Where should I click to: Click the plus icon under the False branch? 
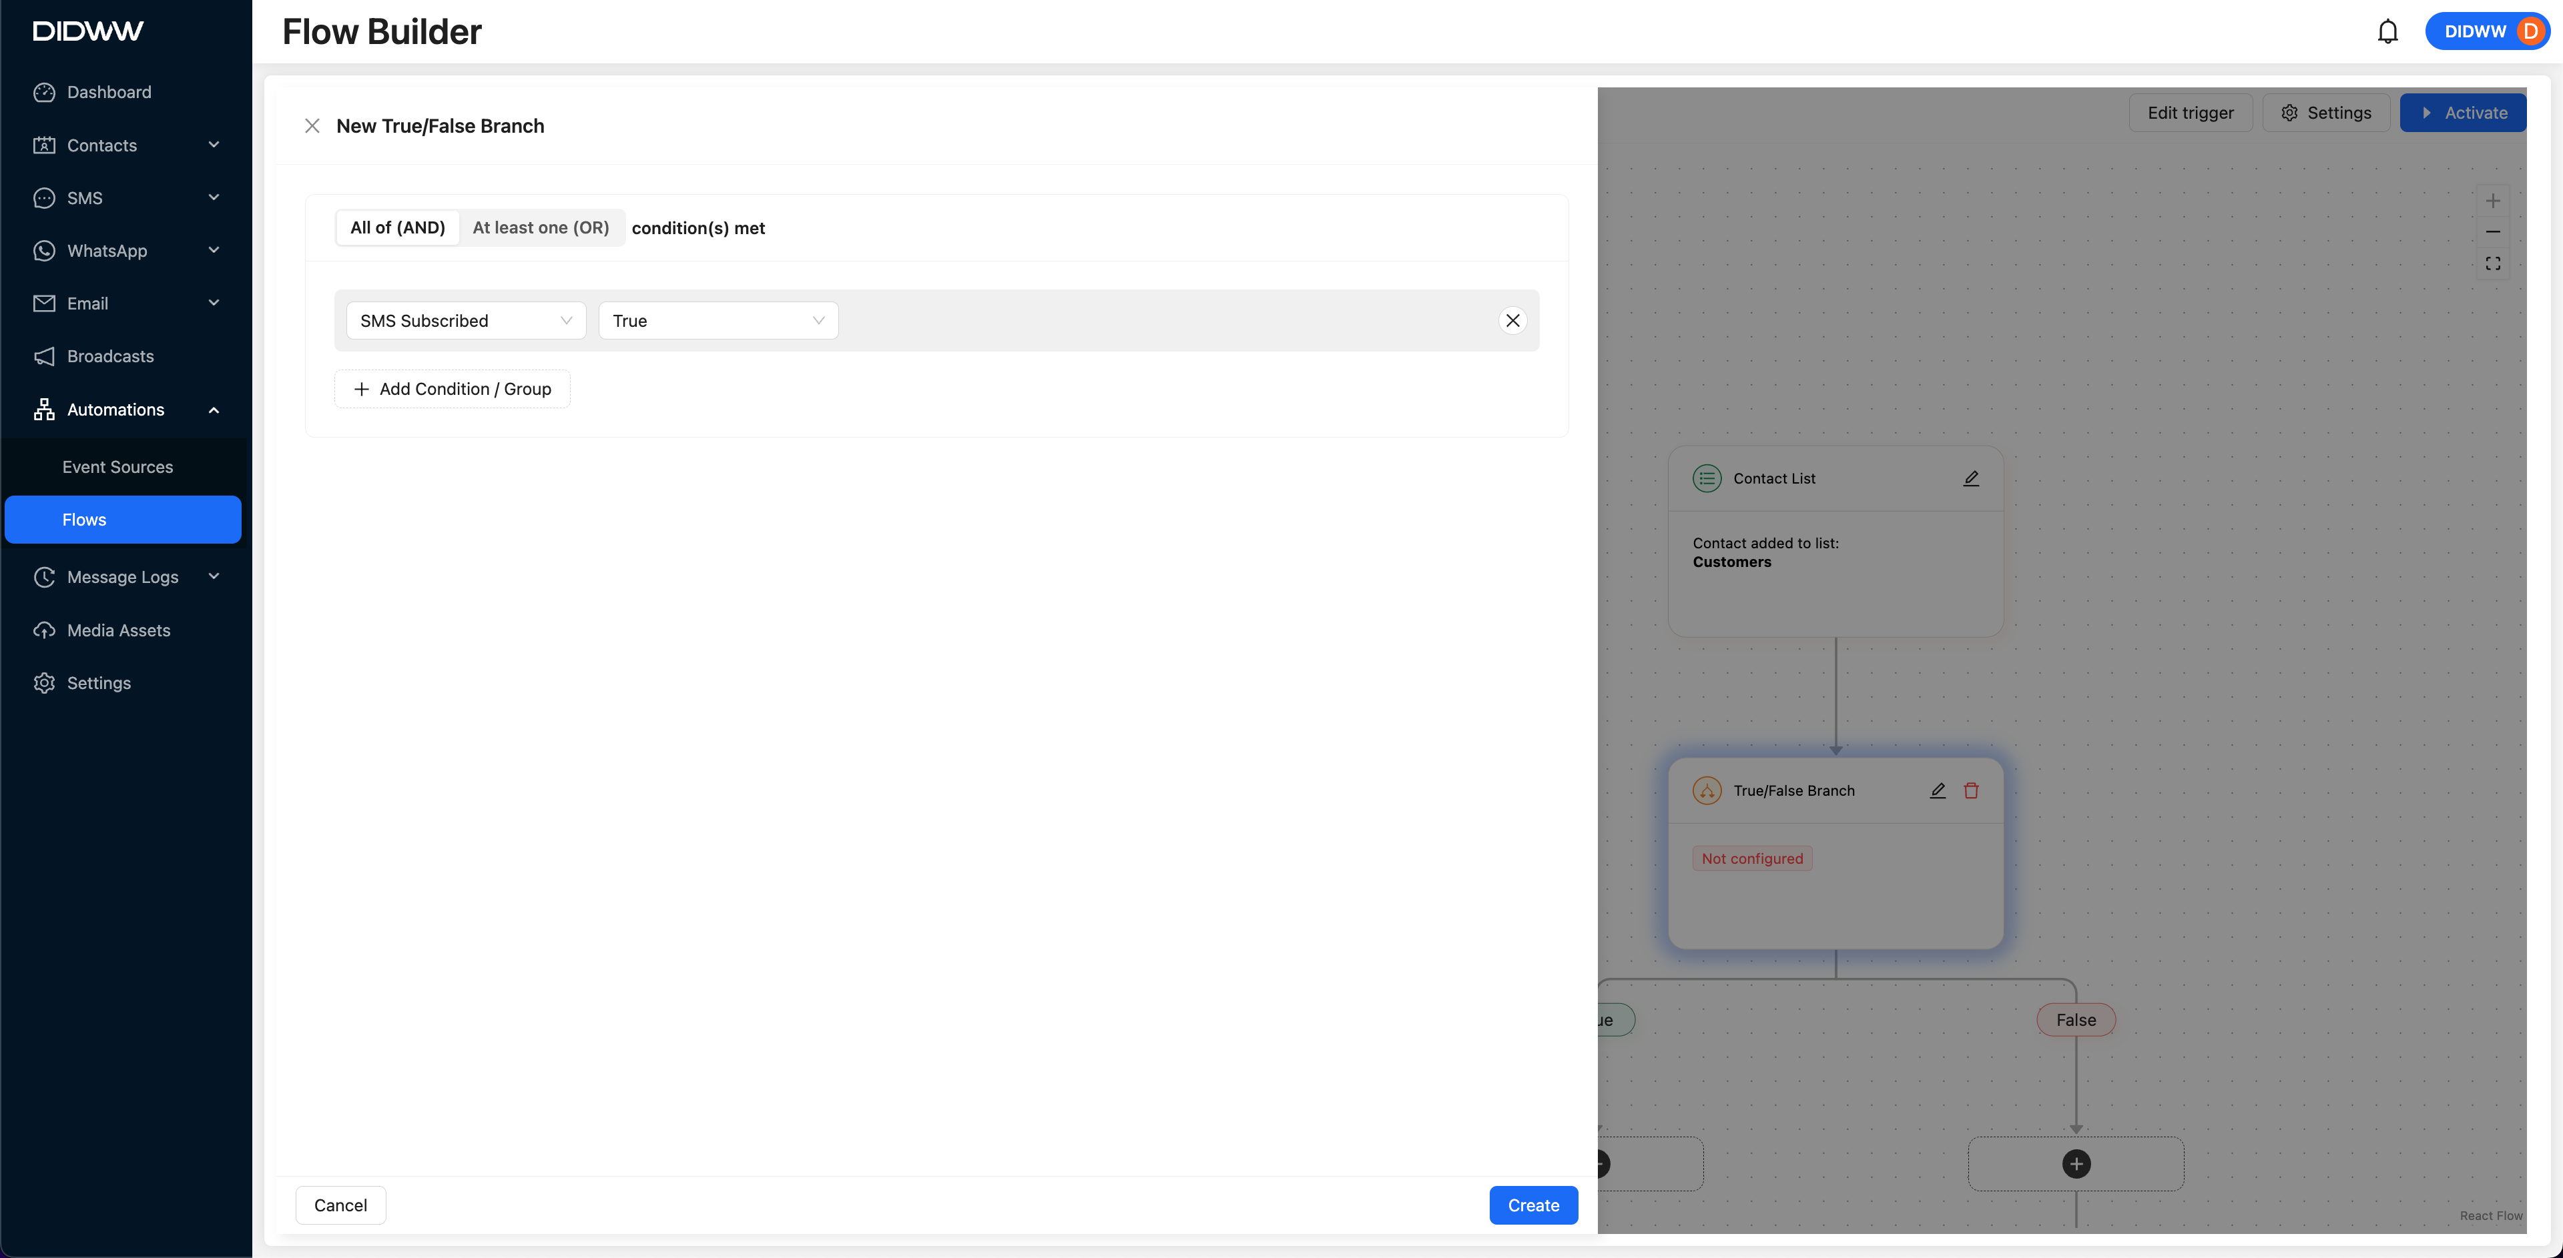(x=2076, y=1163)
